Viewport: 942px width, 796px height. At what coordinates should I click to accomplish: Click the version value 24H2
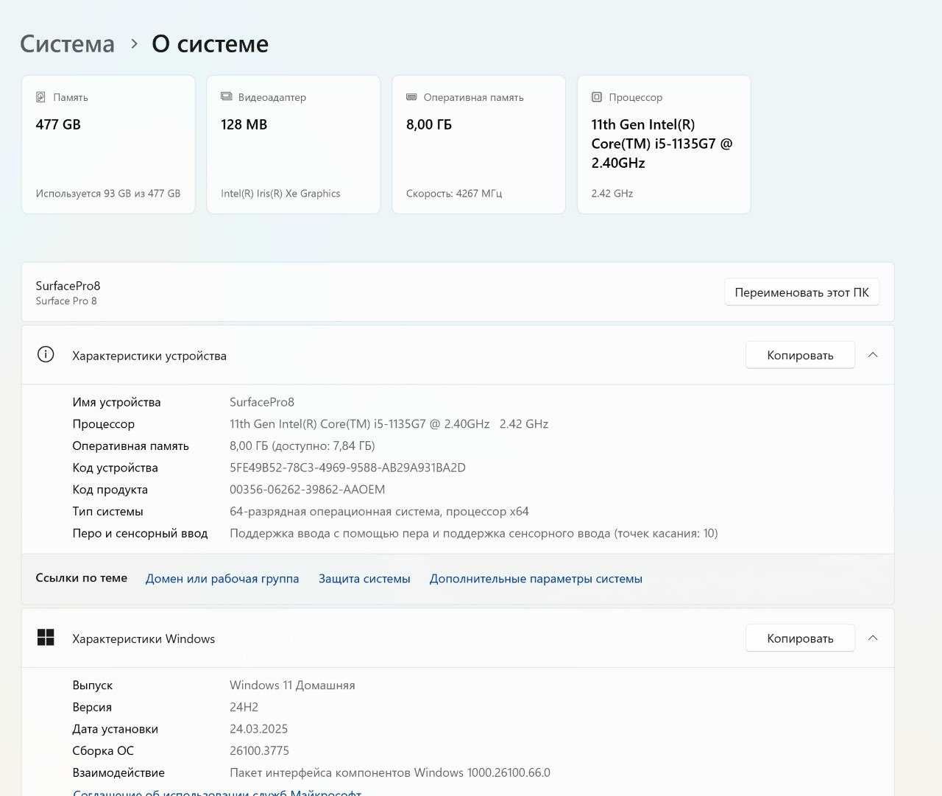point(244,707)
